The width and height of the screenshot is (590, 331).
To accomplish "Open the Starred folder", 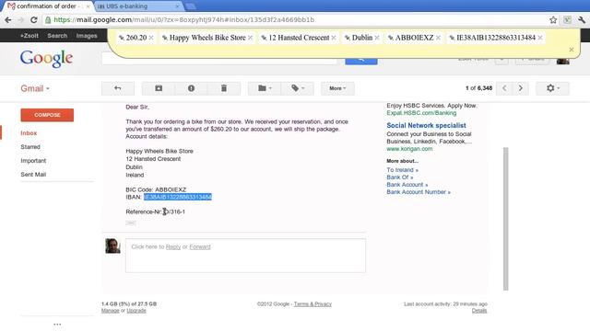I will click(30, 147).
